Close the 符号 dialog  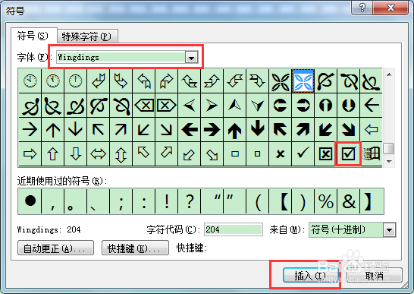coord(390,8)
